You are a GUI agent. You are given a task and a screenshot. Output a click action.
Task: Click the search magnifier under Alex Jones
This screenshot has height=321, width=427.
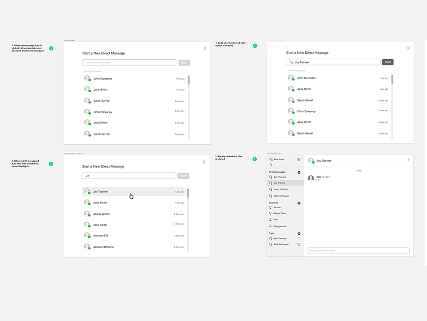271,165
